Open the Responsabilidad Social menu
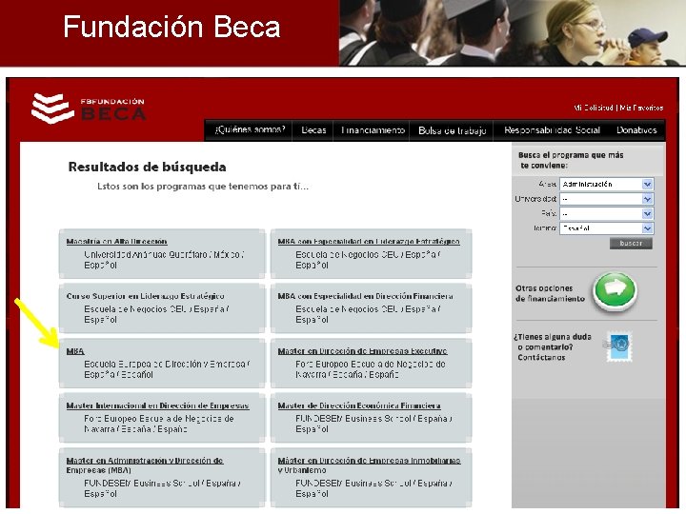This screenshot has width=686, height=514. [x=552, y=130]
